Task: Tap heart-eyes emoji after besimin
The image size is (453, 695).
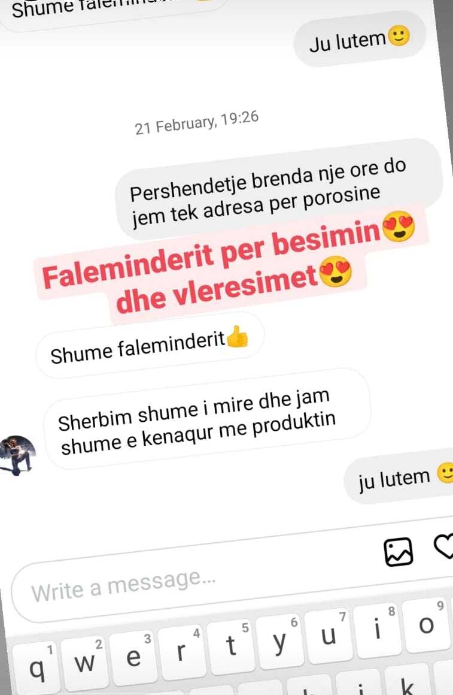Action: click(x=399, y=226)
